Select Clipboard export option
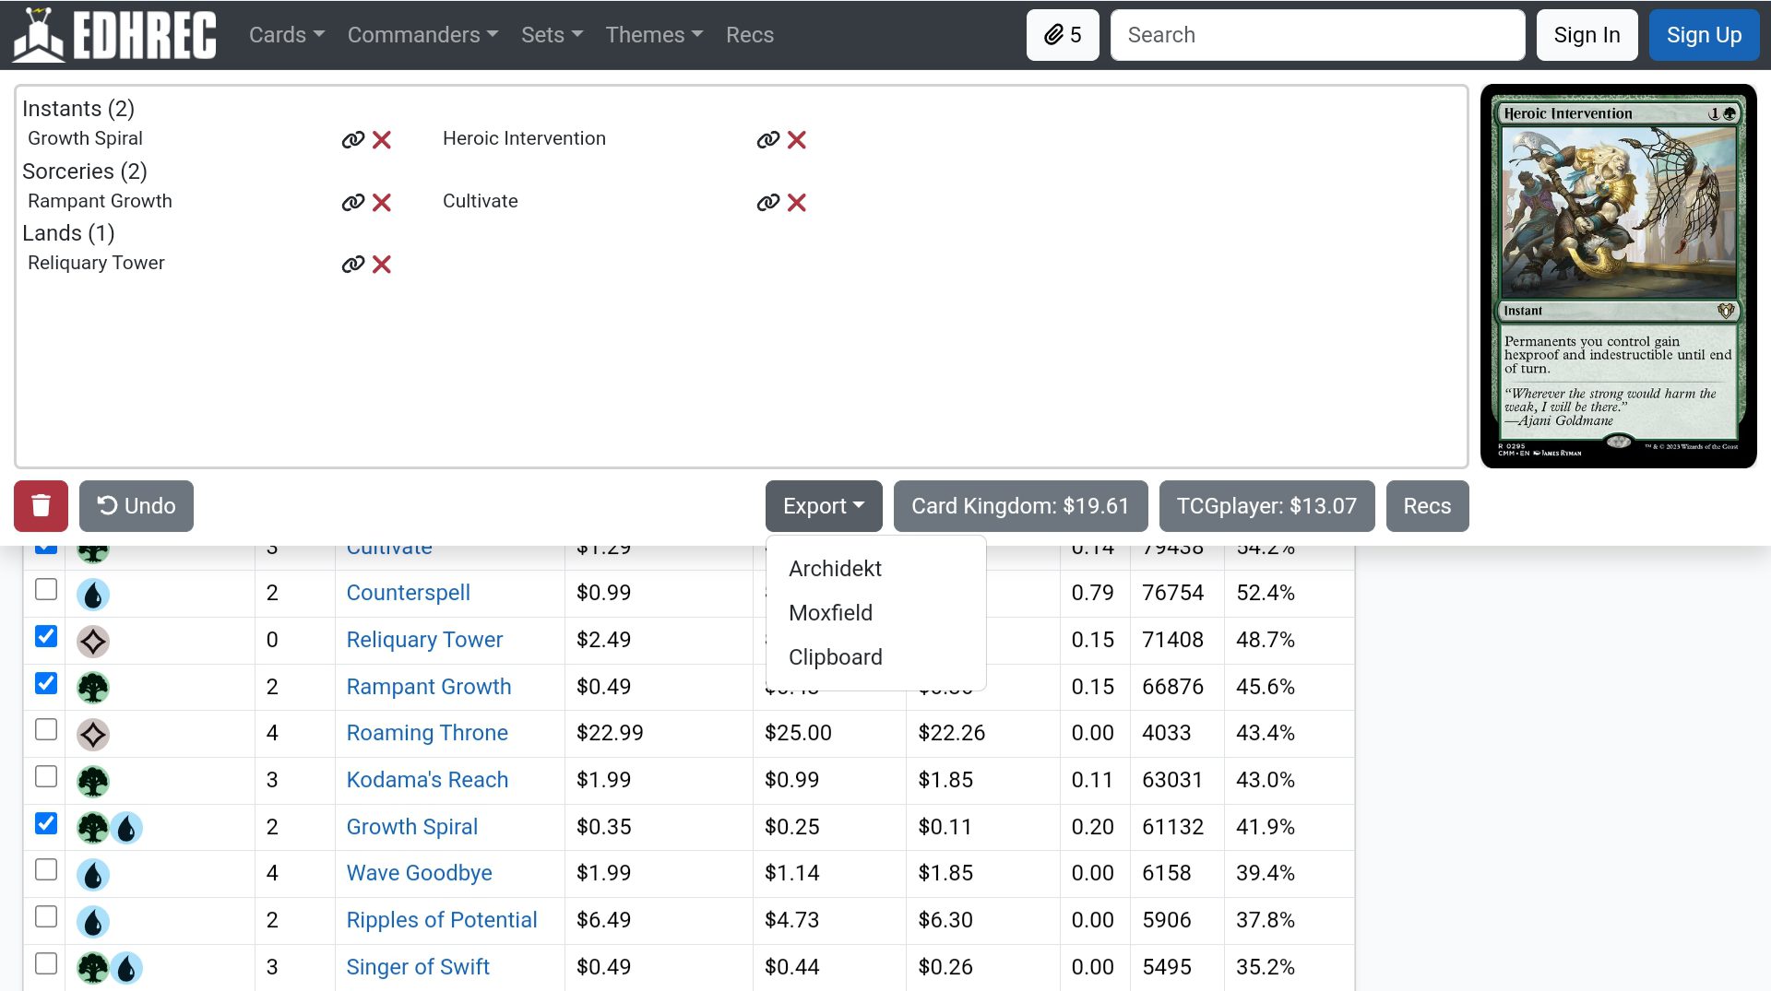The width and height of the screenshot is (1771, 991). coord(835,657)
